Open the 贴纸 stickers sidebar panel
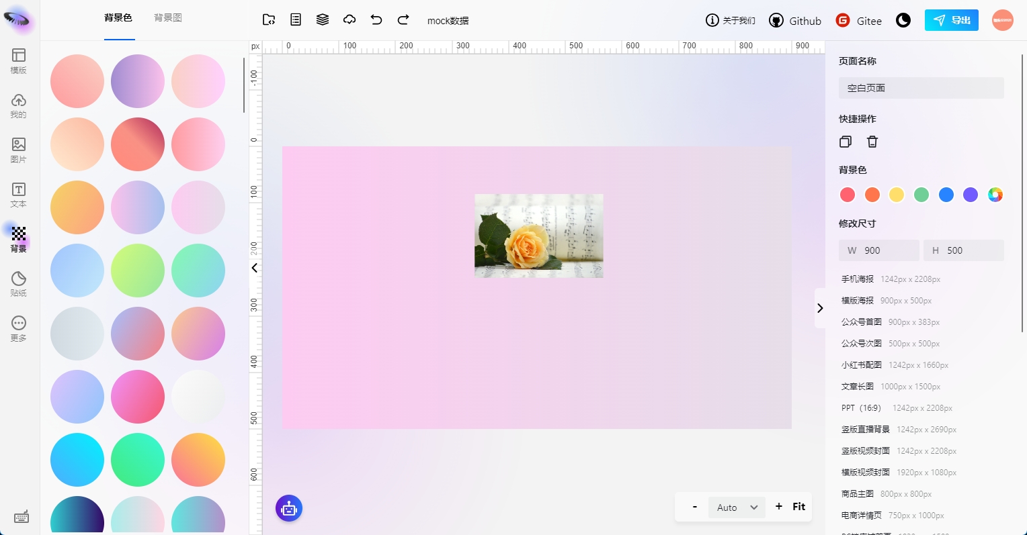Image resolution: width=1027 pixels, height=535 pixels. pos(19,284)
